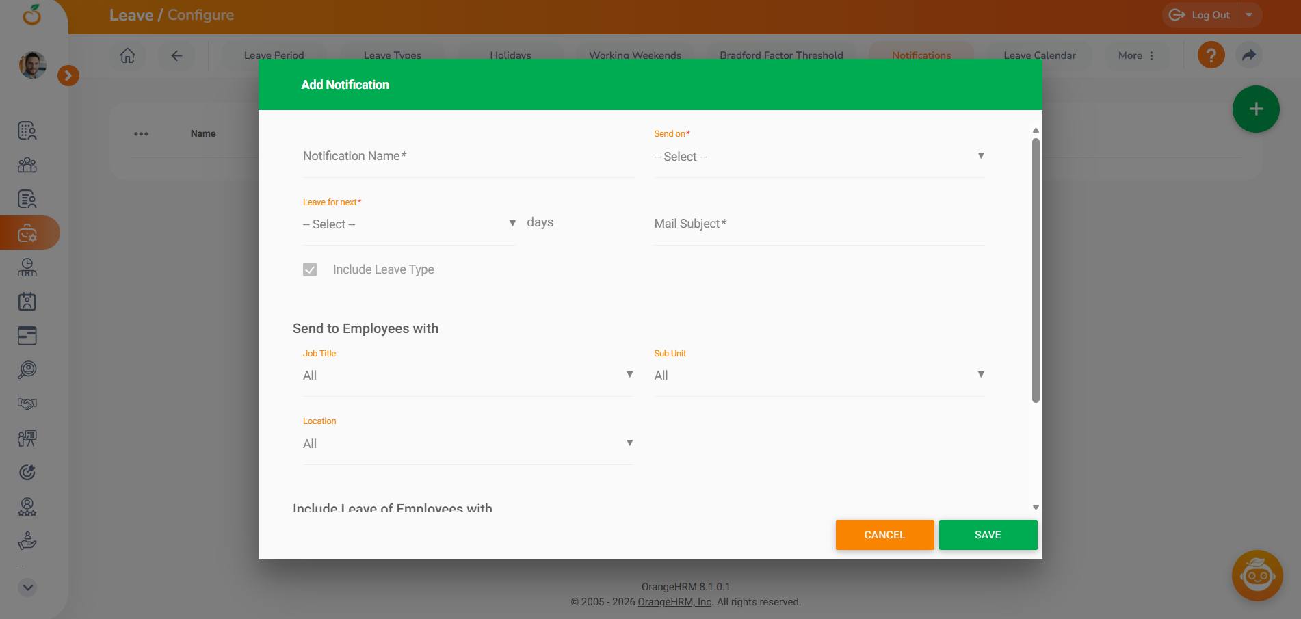Click the Notification Name input field
1301x619 pixels.
point(469,157)
